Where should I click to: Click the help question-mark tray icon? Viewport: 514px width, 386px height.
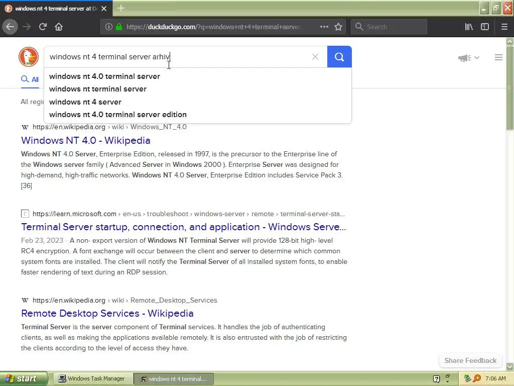click(x=436, y=379)
